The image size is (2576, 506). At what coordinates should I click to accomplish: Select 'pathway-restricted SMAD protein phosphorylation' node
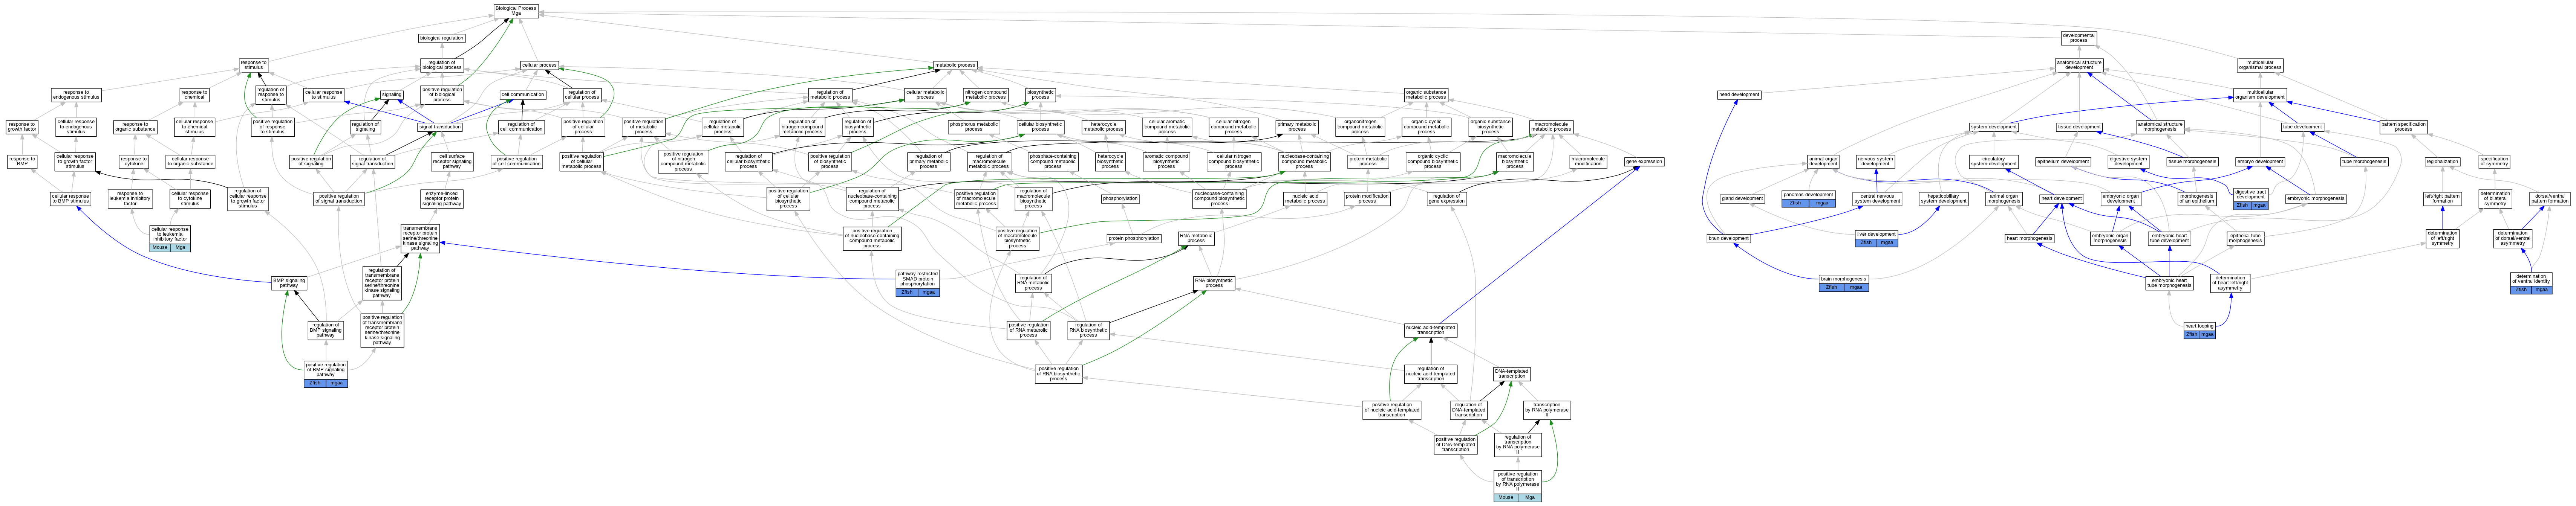point(918,279)
